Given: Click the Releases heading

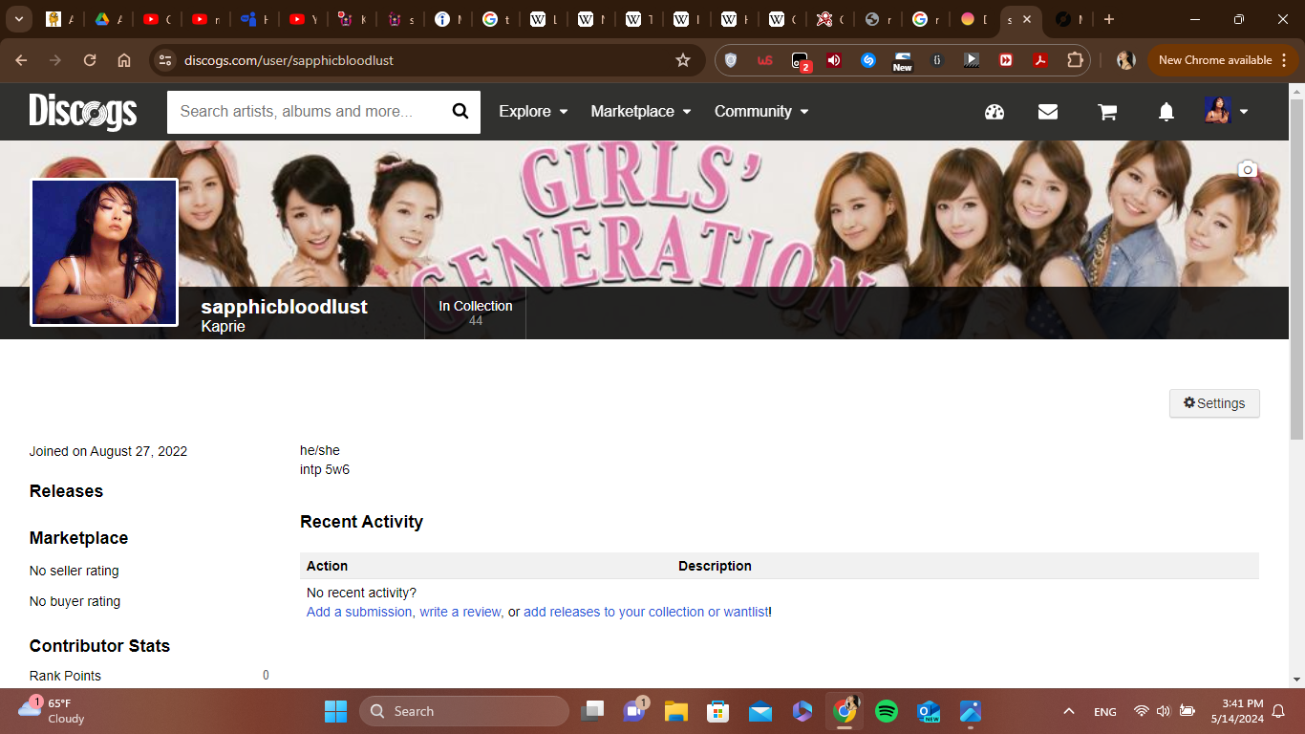Looking at the screenshot, I should click(x=66, y=491).
